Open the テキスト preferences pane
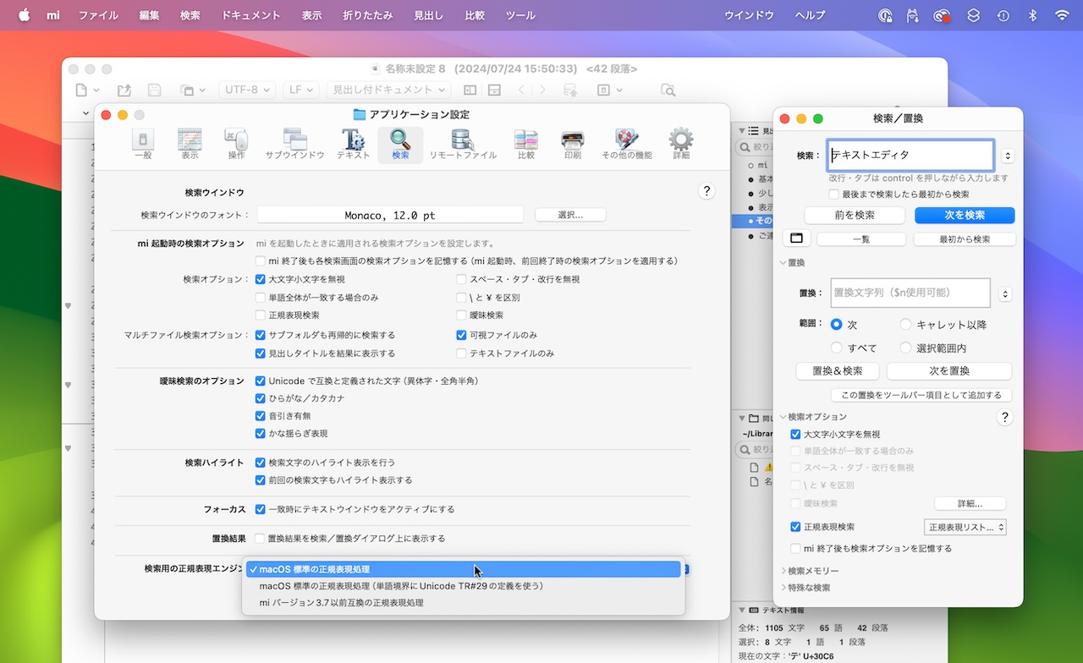Screen dimensions: 1083x663 pos(353,144)
